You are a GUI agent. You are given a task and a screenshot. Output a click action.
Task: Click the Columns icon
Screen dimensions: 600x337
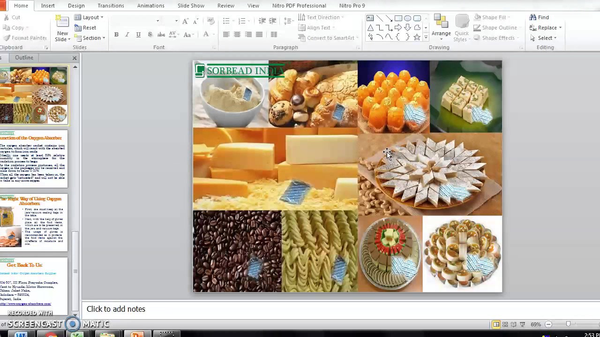(x=274, y=35)
